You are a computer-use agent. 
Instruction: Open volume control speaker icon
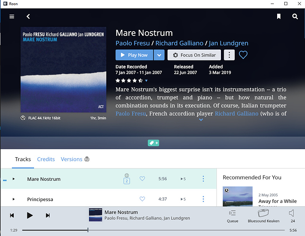pyautogui.click(x=292, y=213)
